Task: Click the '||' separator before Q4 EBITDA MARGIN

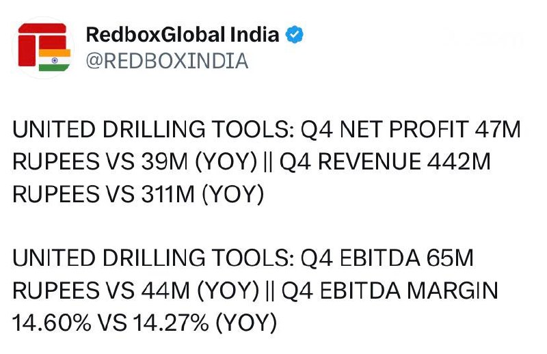Action: tap(270, 291)
